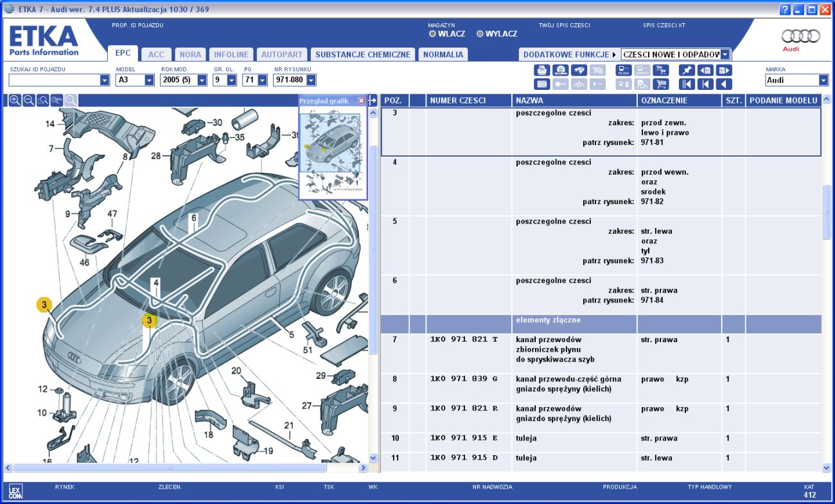Switch to the AUTOPART tab

coord(281,55)
